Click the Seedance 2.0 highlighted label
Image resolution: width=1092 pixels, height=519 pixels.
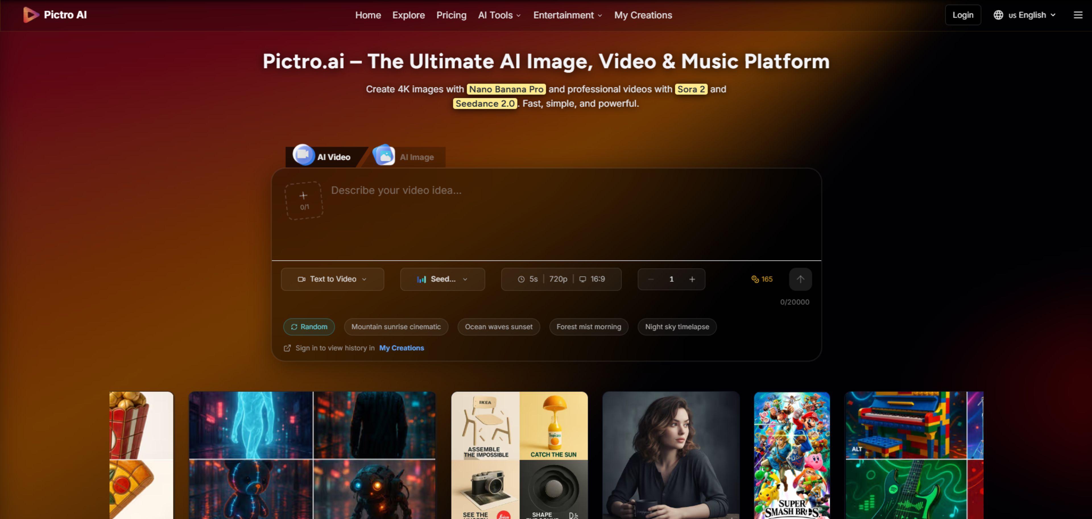click(485, 104)
